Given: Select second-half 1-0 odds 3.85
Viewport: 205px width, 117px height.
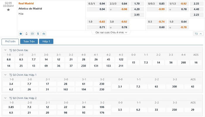Looking at the screenshot, I should coord(11,107).
